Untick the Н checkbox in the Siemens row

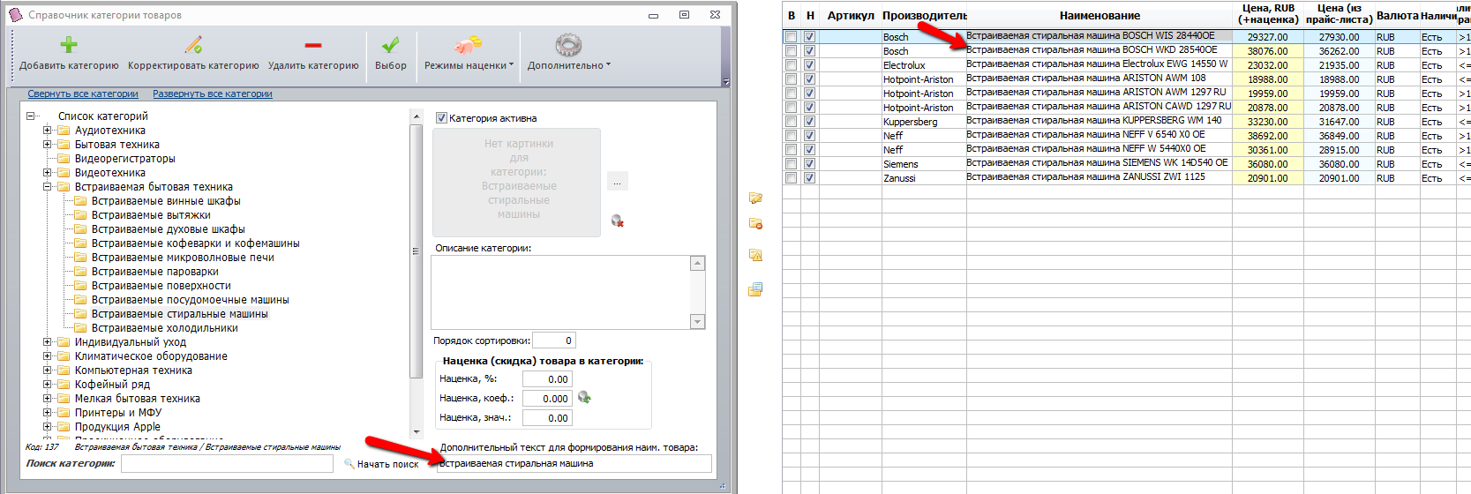809,164
